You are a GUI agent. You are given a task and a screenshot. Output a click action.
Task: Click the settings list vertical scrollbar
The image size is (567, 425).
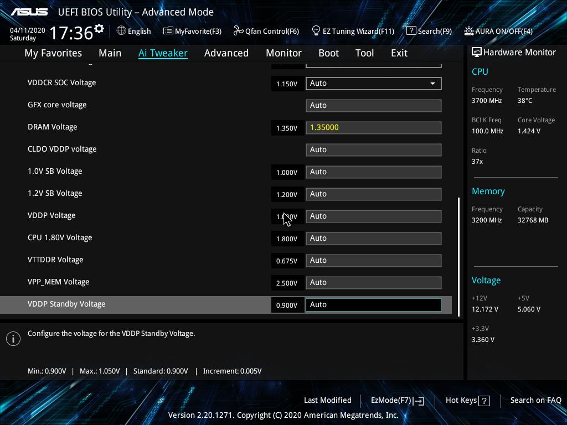click(x=459, y=257)
